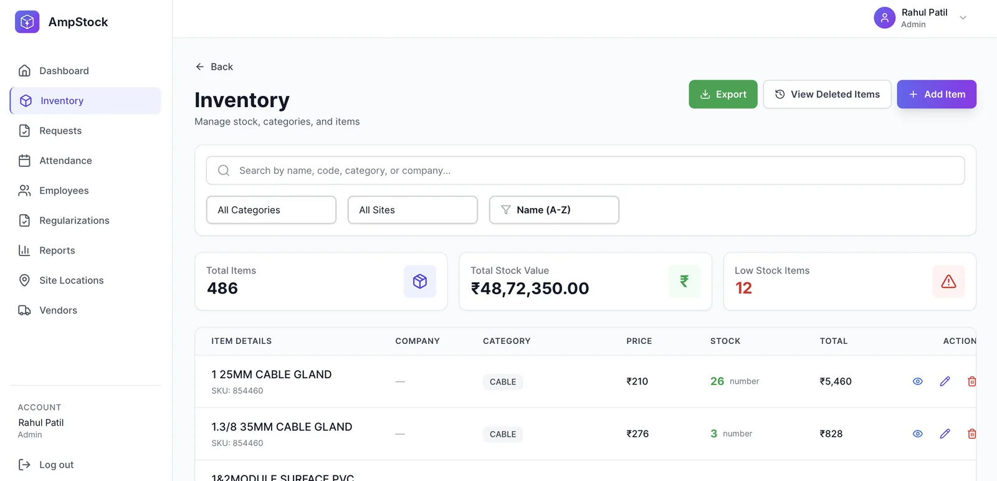Click the Employees people icon

(24, 191)
